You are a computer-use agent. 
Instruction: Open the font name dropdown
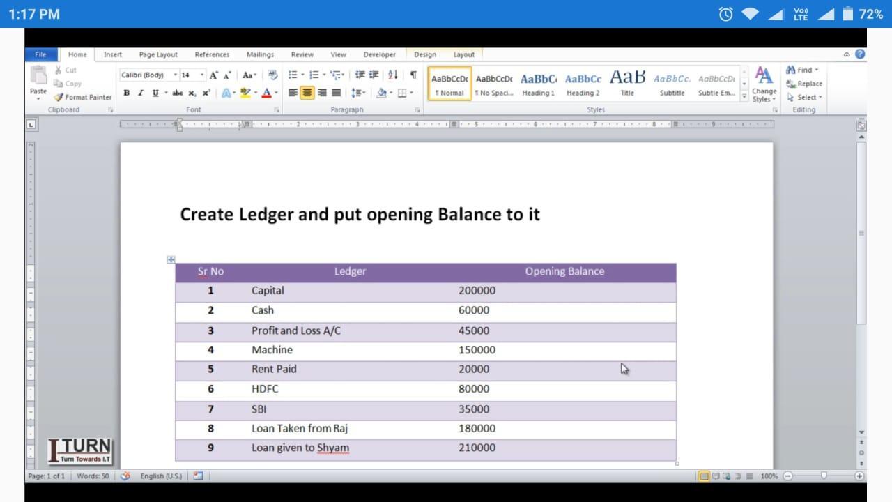tap(174, 75)
